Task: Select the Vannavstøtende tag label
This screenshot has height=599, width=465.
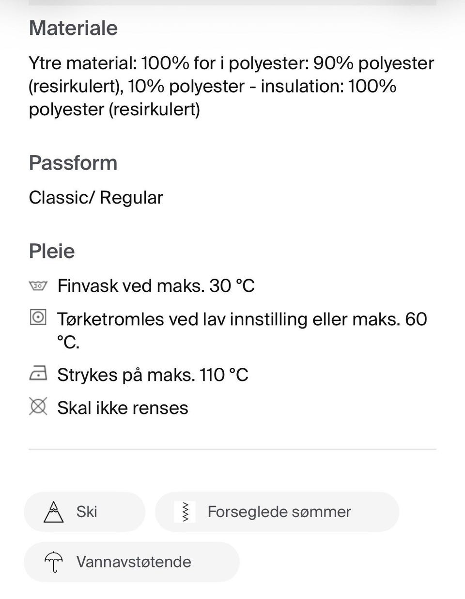Action: (134, 562)
